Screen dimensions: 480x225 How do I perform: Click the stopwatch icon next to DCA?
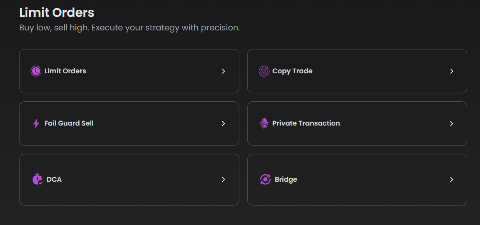[x=37, y=179]
